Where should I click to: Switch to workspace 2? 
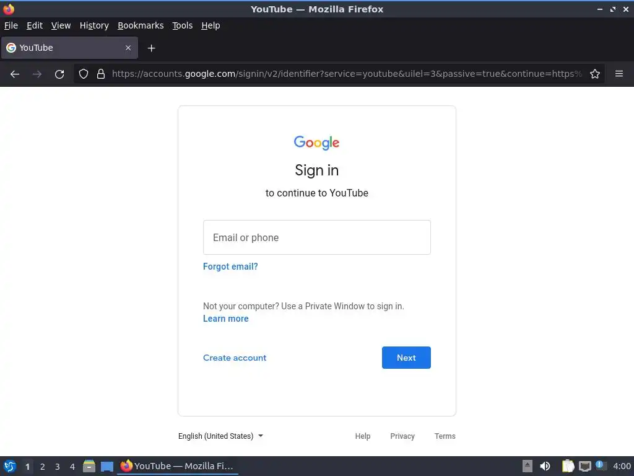click(43, 467)
